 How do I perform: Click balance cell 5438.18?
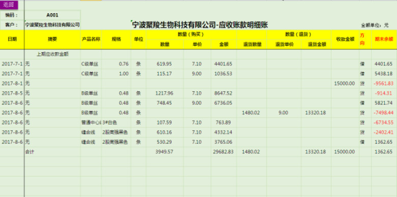[384, 74]
